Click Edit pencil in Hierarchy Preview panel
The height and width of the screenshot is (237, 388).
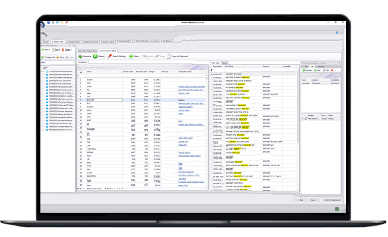56,50
